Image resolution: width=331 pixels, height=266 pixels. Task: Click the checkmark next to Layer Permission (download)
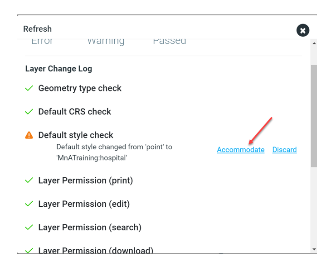29,250
